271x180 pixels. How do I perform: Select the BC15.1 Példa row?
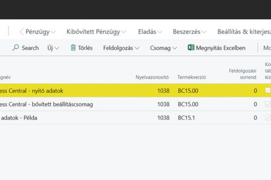(x=108, y=118)
